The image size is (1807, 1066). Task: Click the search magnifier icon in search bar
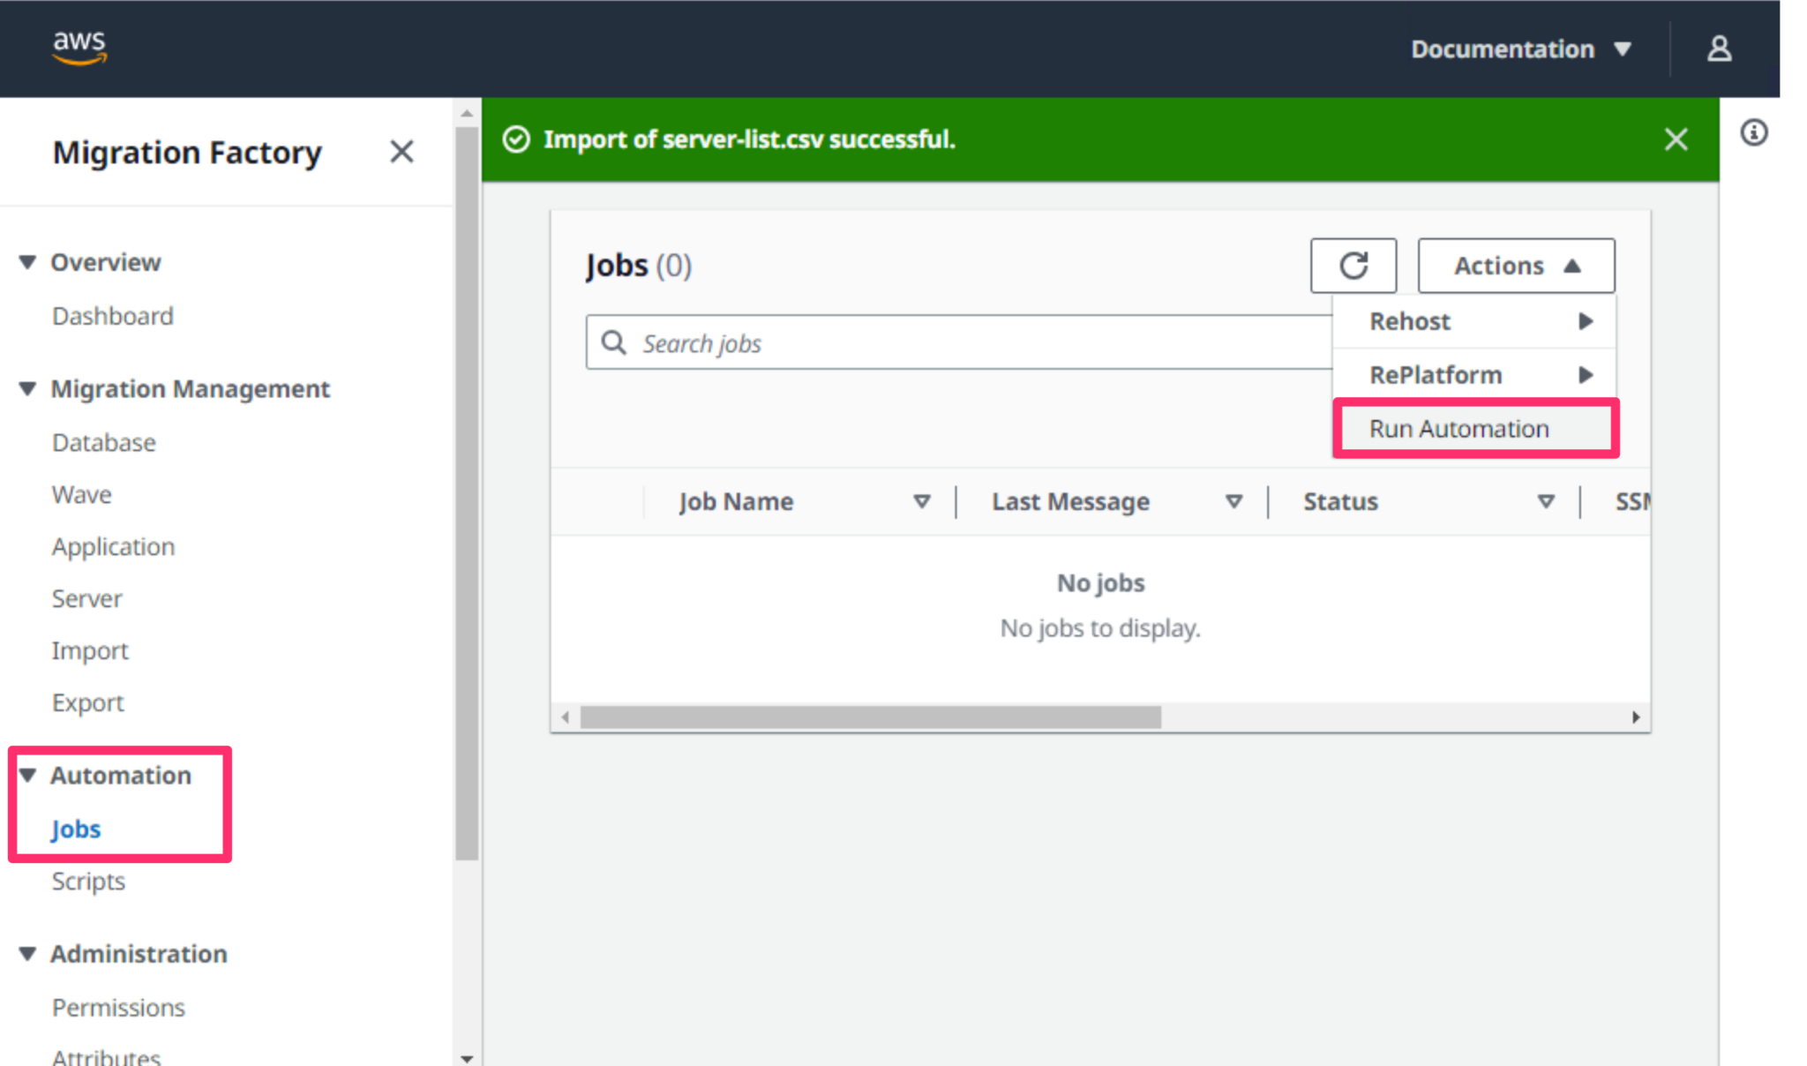click(615, 342)
